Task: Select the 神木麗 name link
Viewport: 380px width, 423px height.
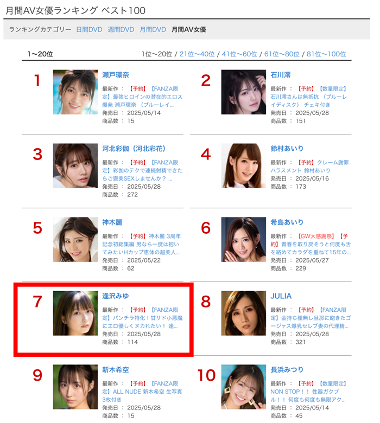Action: (112, 222)
